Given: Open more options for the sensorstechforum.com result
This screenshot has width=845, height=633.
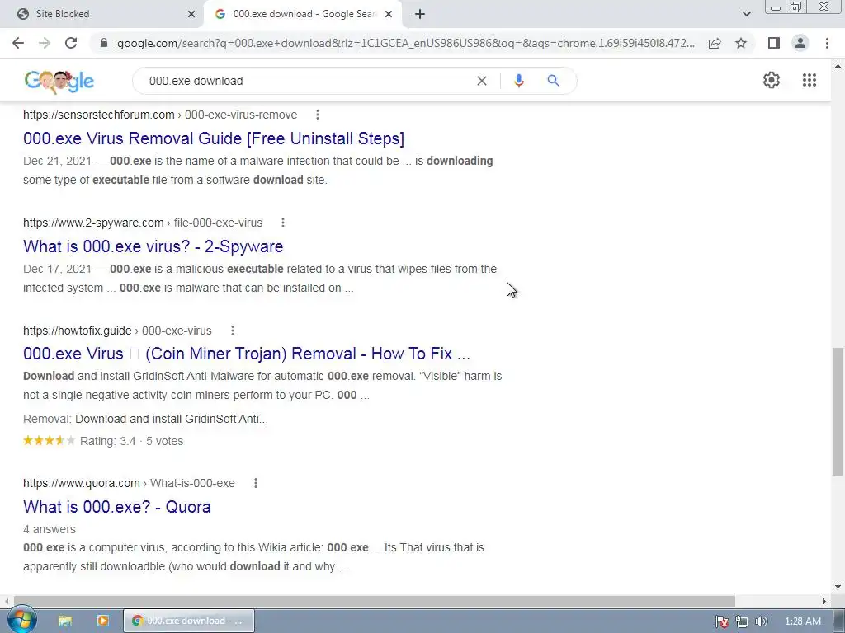Looking at the screenshot, I should coord(318,115).
